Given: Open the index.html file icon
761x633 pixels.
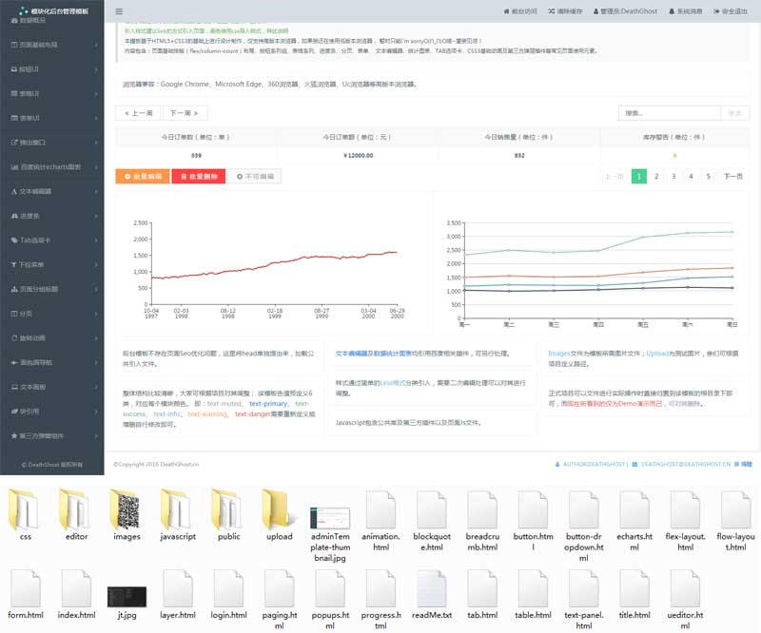Looking at the screenshot, I should point(76,588).
